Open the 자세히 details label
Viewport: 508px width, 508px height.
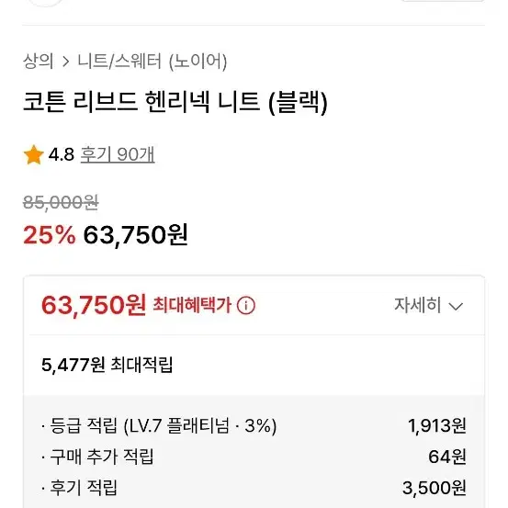point(417,305)
